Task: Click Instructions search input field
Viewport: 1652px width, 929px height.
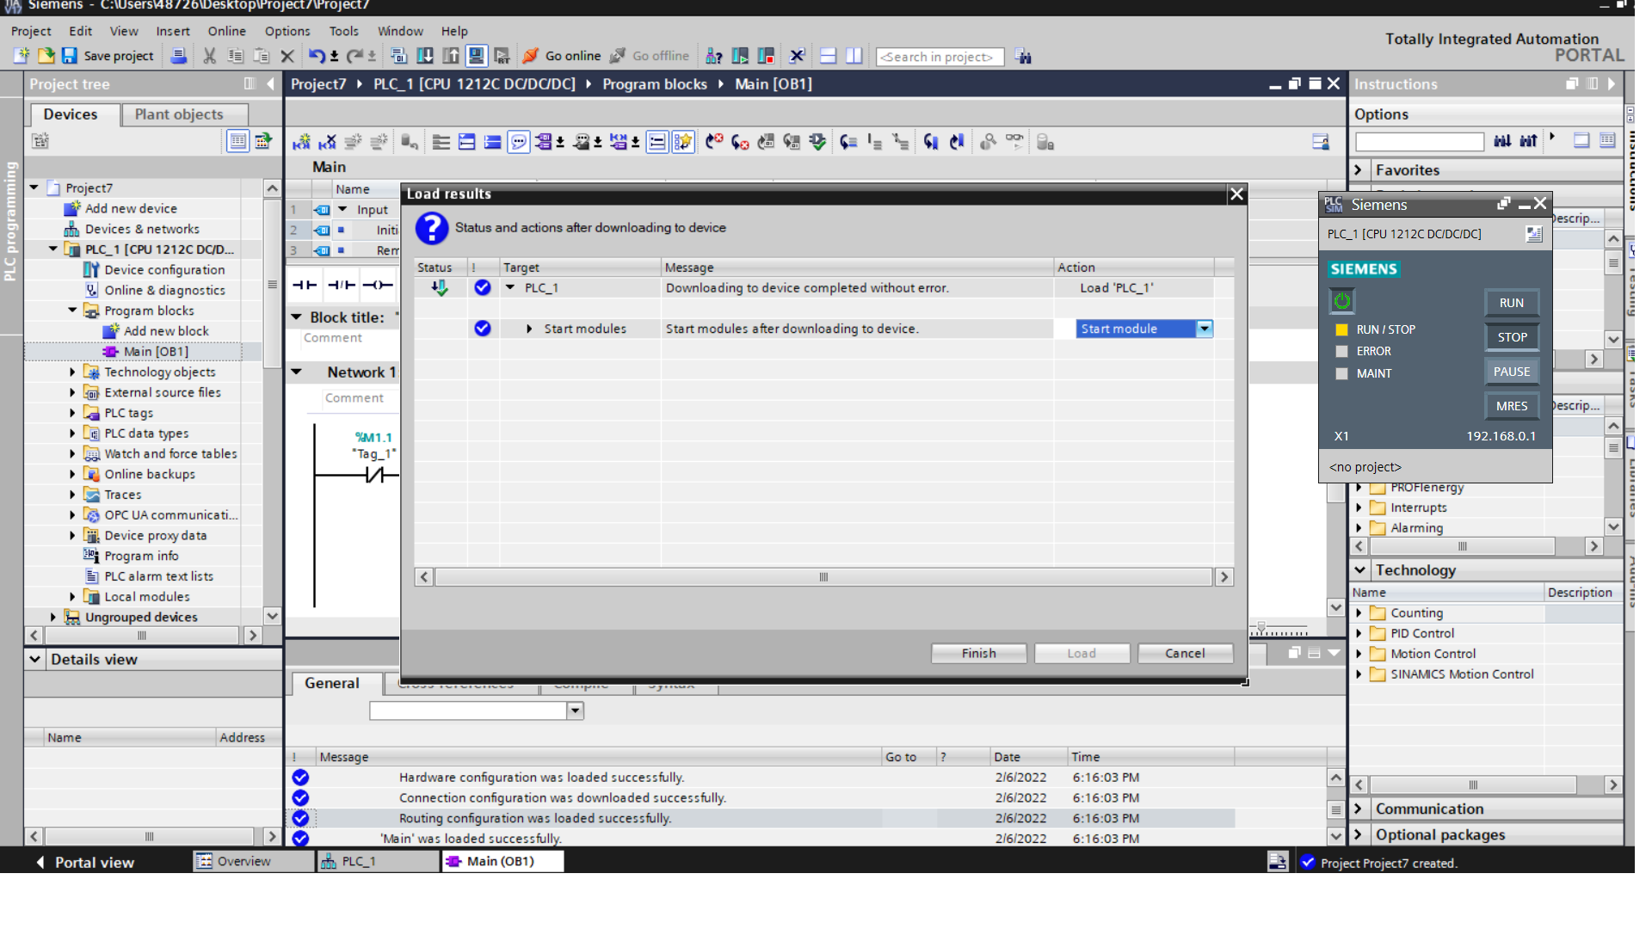Action: [x=1420, y=141]
